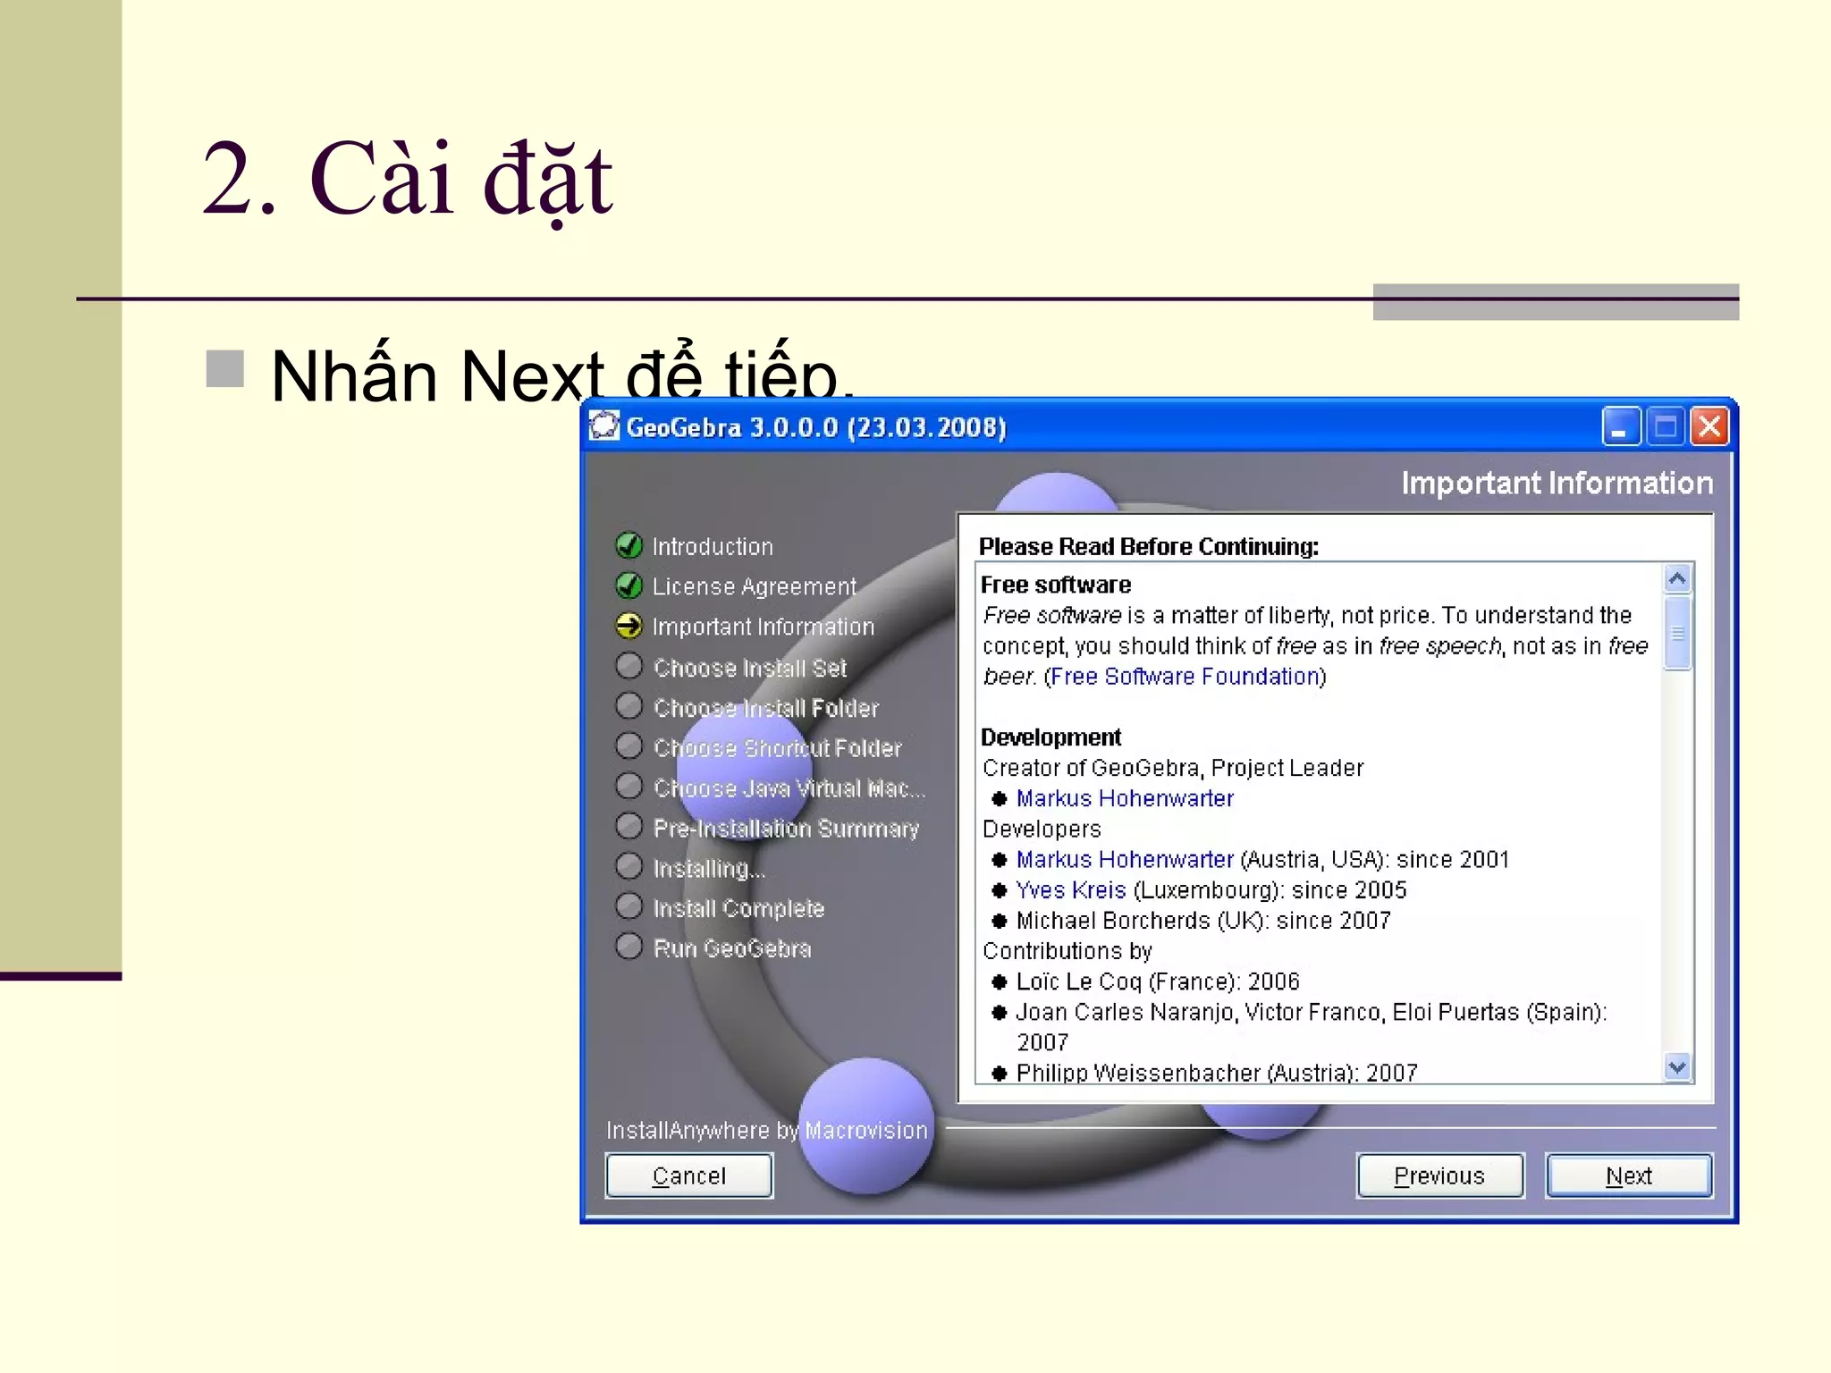Click the 'Contributions by' line
The image size is (1831, 1373).
[x=1067, y=951]
